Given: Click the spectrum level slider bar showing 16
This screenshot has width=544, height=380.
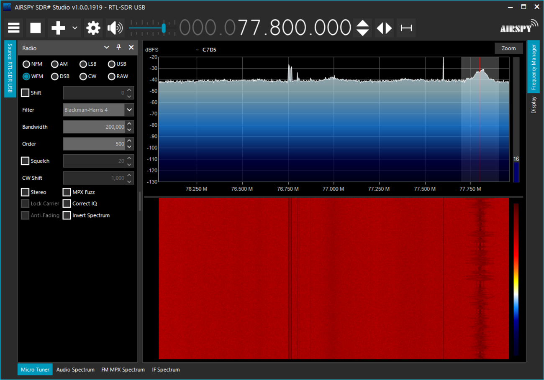Looking at the screenshot, I should coord(516,120).
